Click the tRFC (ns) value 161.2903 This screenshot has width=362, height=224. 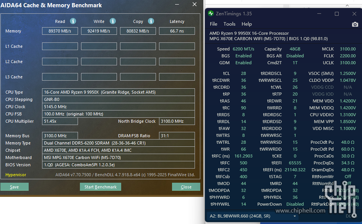click(243, 156)
